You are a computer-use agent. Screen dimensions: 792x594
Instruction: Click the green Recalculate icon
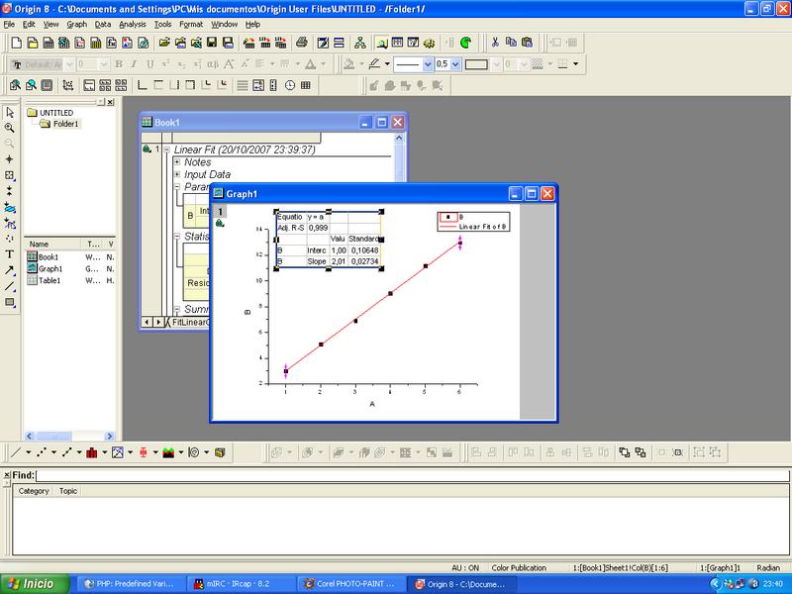point(464,43)
